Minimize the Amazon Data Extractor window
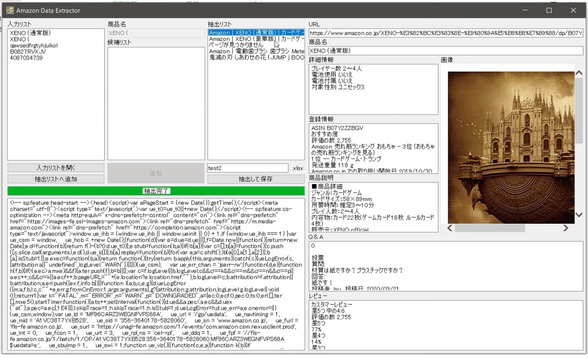Image resolution: width=588 pixels, height=359 pixels. click(x=524, y=10)
